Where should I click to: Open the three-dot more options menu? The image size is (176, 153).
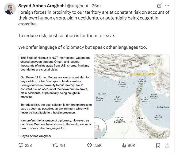click(167, 6)
